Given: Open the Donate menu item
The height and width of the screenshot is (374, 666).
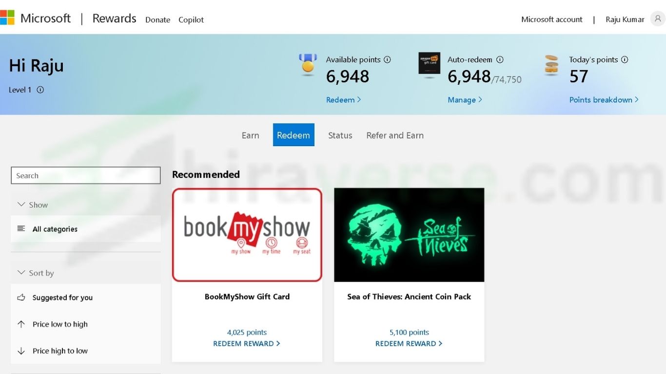Looking at the screenshot, I should pos(158,19).
